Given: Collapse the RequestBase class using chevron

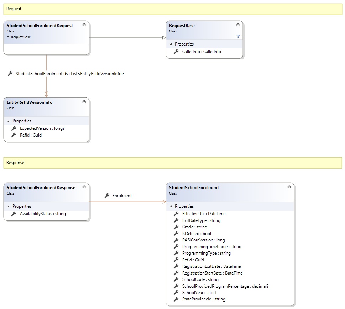Looking at the screenshot, I should (238, 25).
